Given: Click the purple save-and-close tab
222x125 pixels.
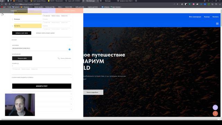Looking at the screenshot, I should click(x=42, y=11).
